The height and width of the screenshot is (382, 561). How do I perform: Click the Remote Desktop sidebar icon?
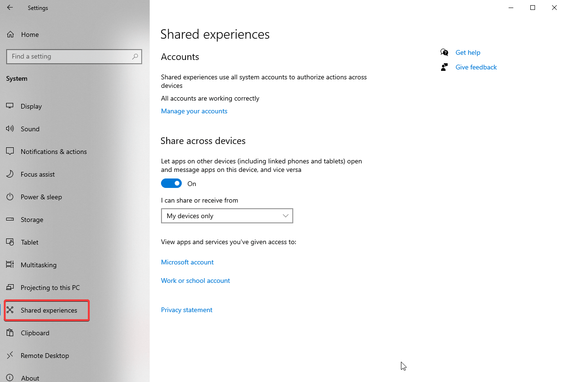(10, 356)
